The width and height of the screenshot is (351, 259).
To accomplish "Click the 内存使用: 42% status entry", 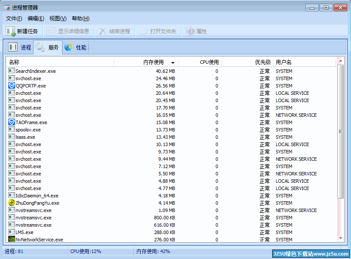I will [x=153, y=251].
